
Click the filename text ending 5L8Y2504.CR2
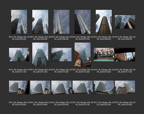(x=40, y=38)
